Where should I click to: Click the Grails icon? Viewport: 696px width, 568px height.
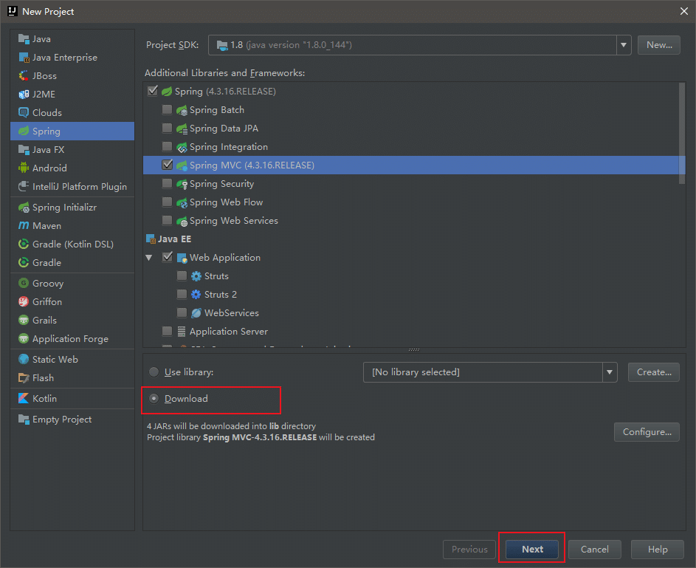24,321
